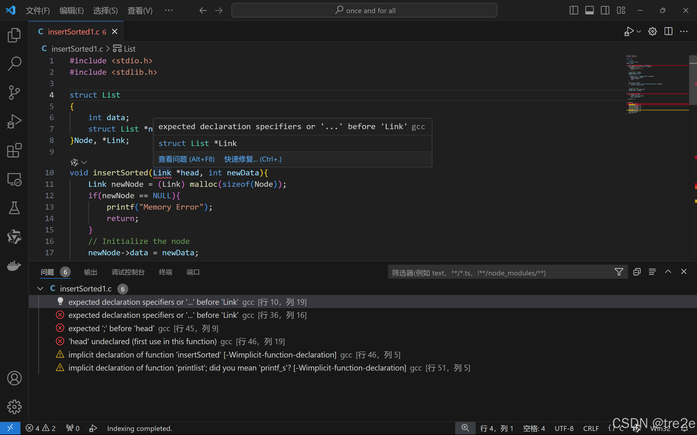Screen dimensions: 697x435
Task: Open the Docker view in activity bar
Action: click(14, 265)
